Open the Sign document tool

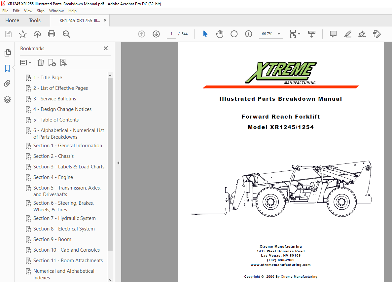[x=362, y=34]
